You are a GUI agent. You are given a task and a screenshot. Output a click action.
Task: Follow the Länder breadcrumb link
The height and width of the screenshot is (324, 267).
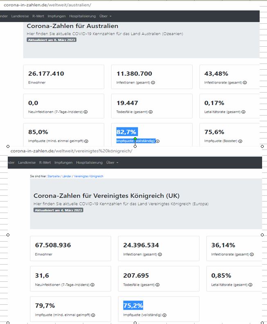67,176
